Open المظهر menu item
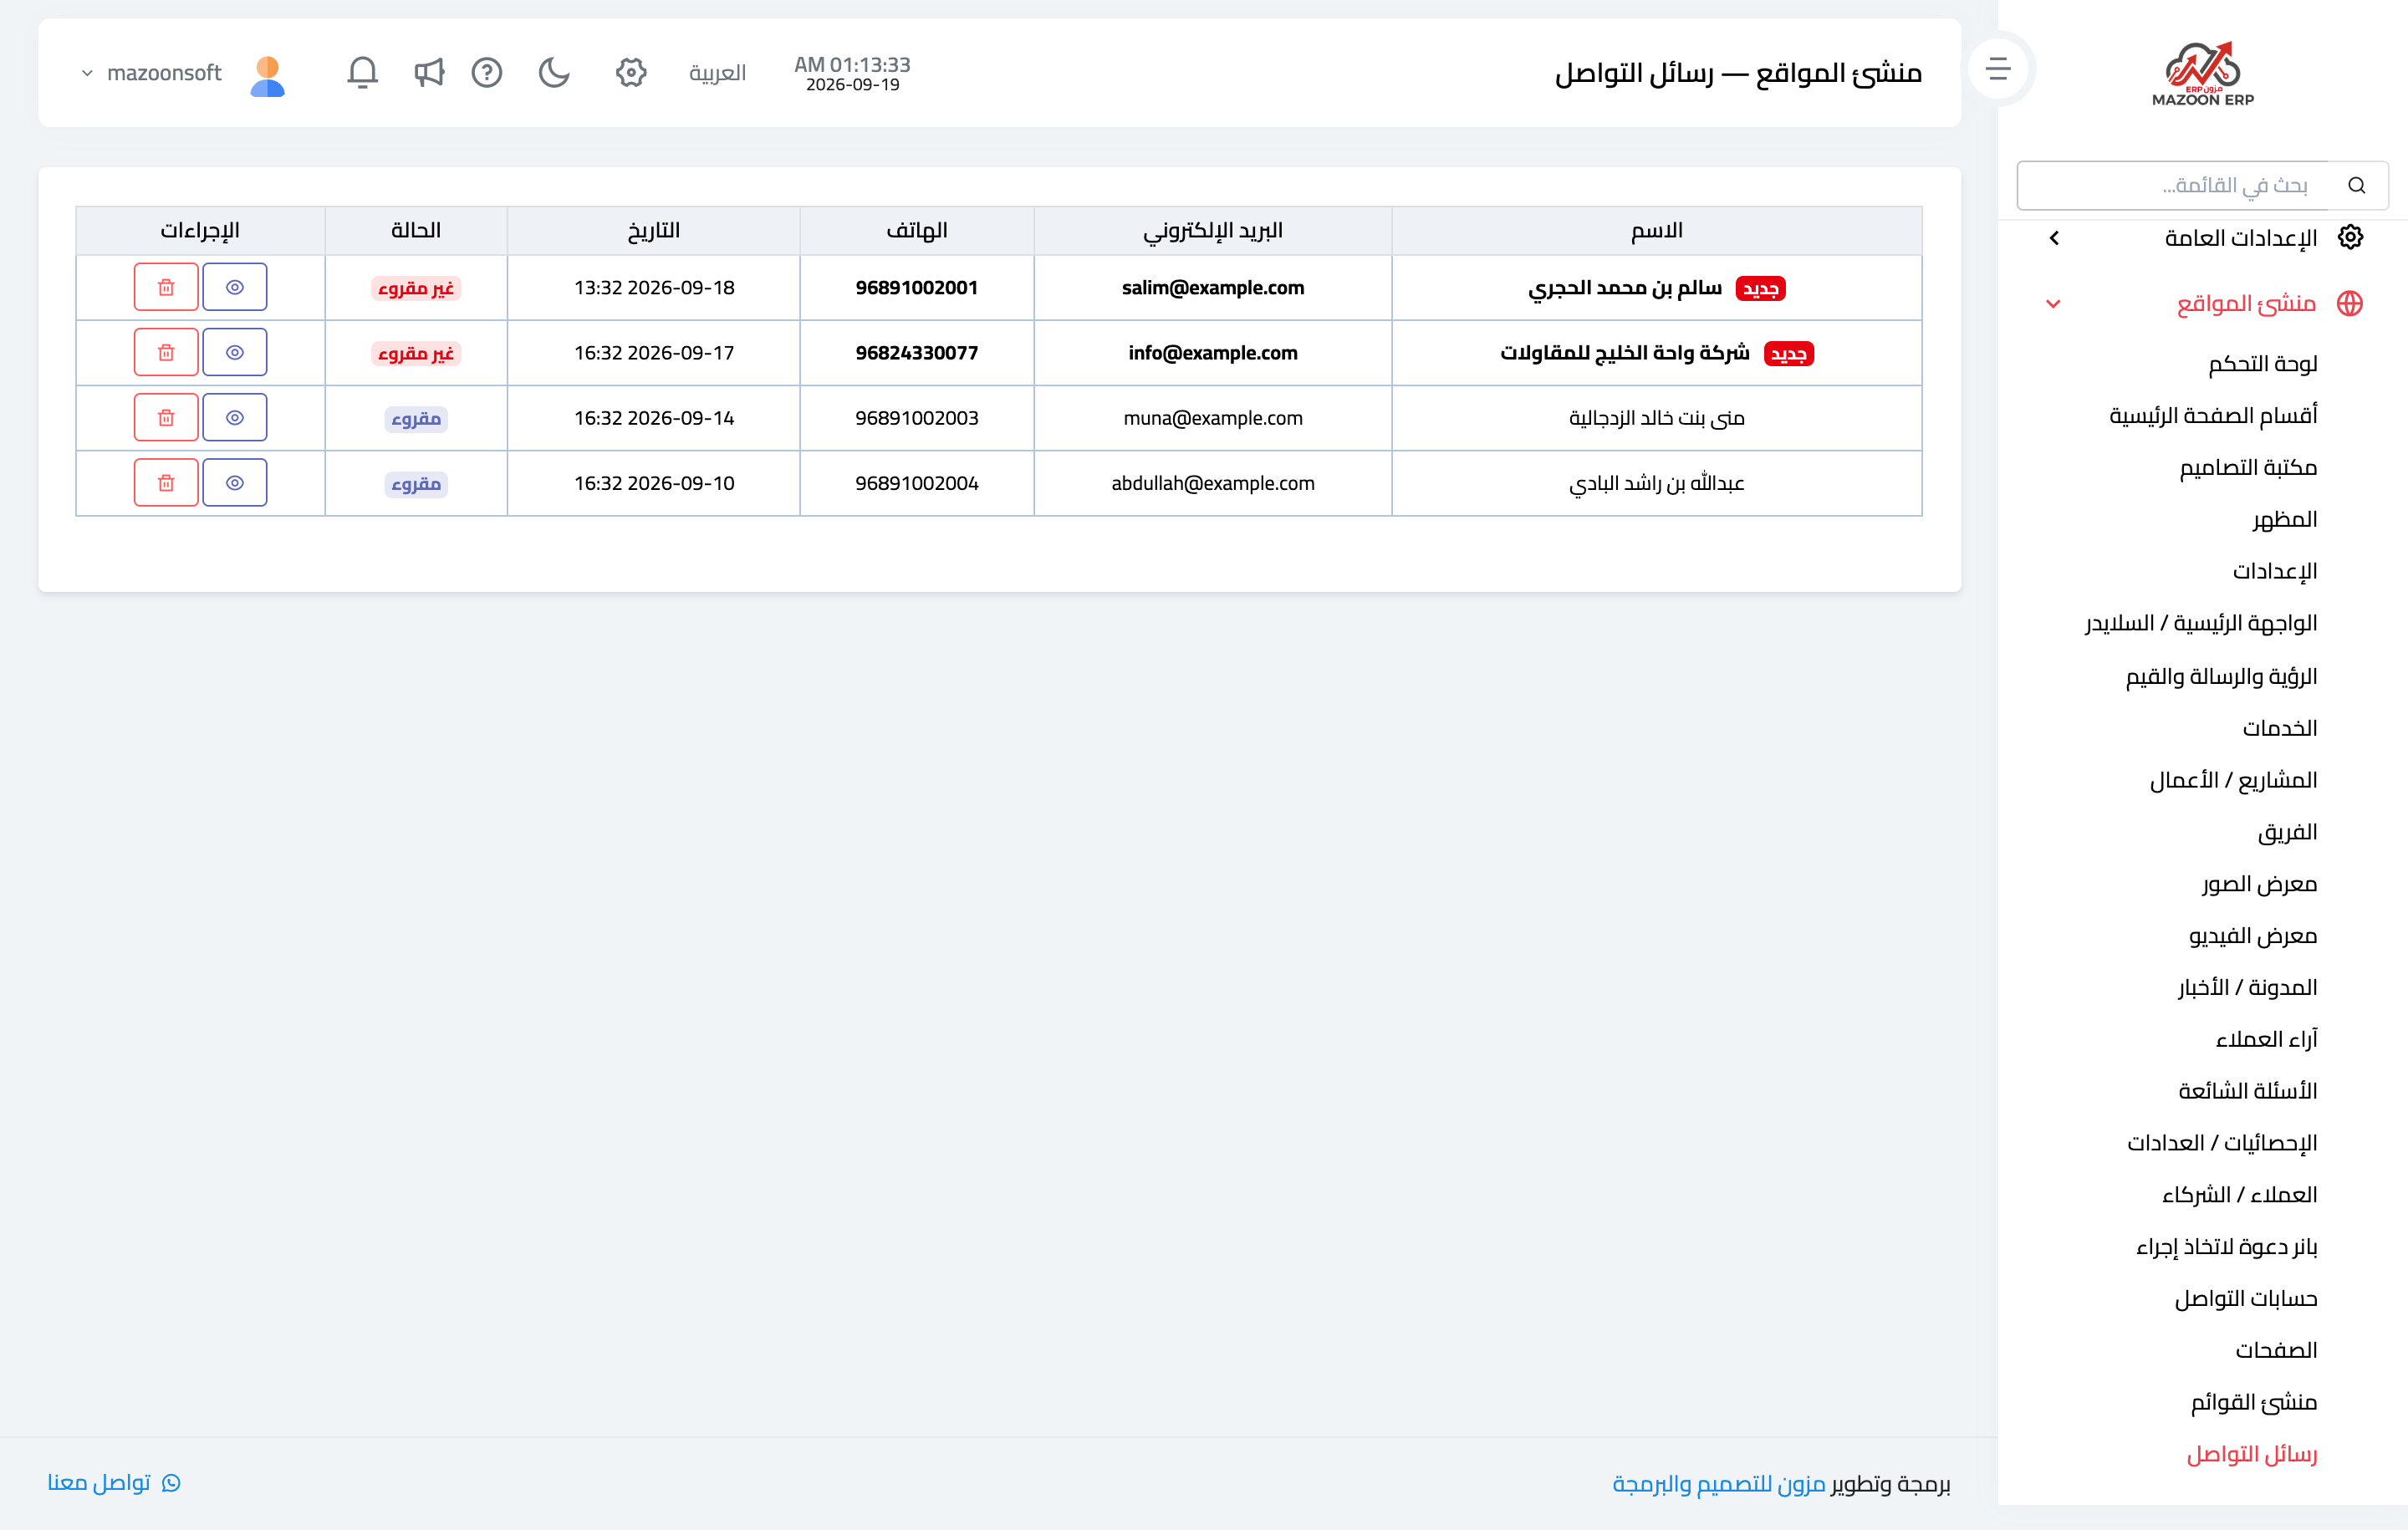 pos(2284,519)
